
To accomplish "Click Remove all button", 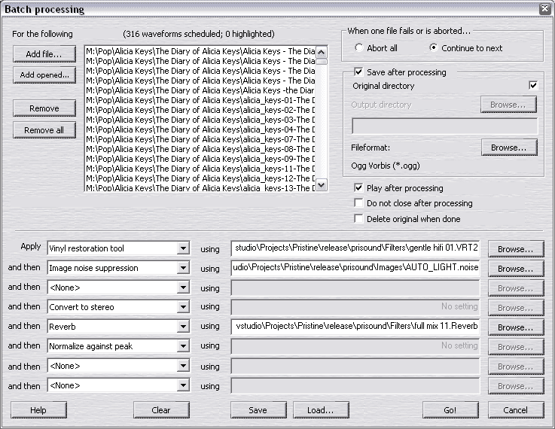I will coord(44,130).
